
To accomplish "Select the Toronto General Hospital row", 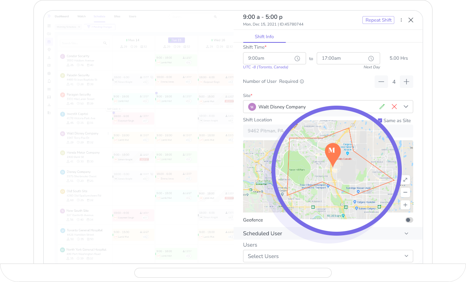I will click(85, 234).
